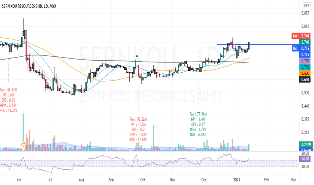
Task: Select the blue horizontal resistance line
Action: (257, 44)
